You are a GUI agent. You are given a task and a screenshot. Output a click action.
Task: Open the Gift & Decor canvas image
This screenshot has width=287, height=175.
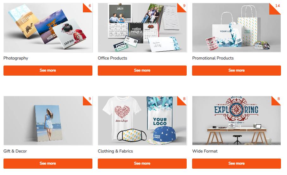tap(48, 121)
